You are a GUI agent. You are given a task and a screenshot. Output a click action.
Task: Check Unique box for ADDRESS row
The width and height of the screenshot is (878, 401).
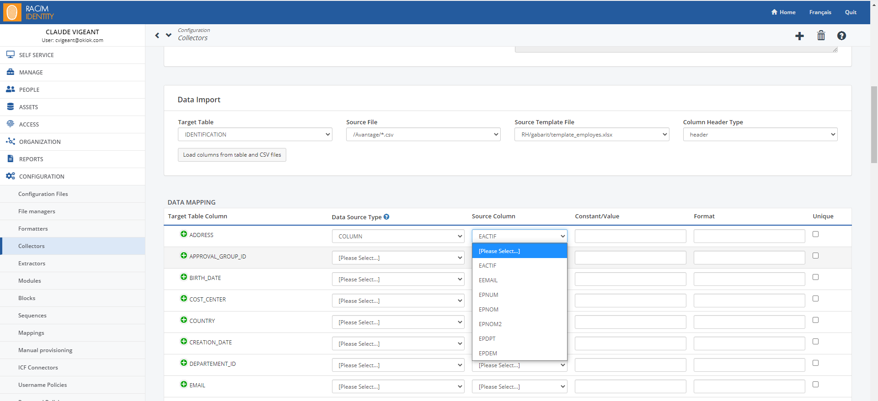click(x=815, y=234)
